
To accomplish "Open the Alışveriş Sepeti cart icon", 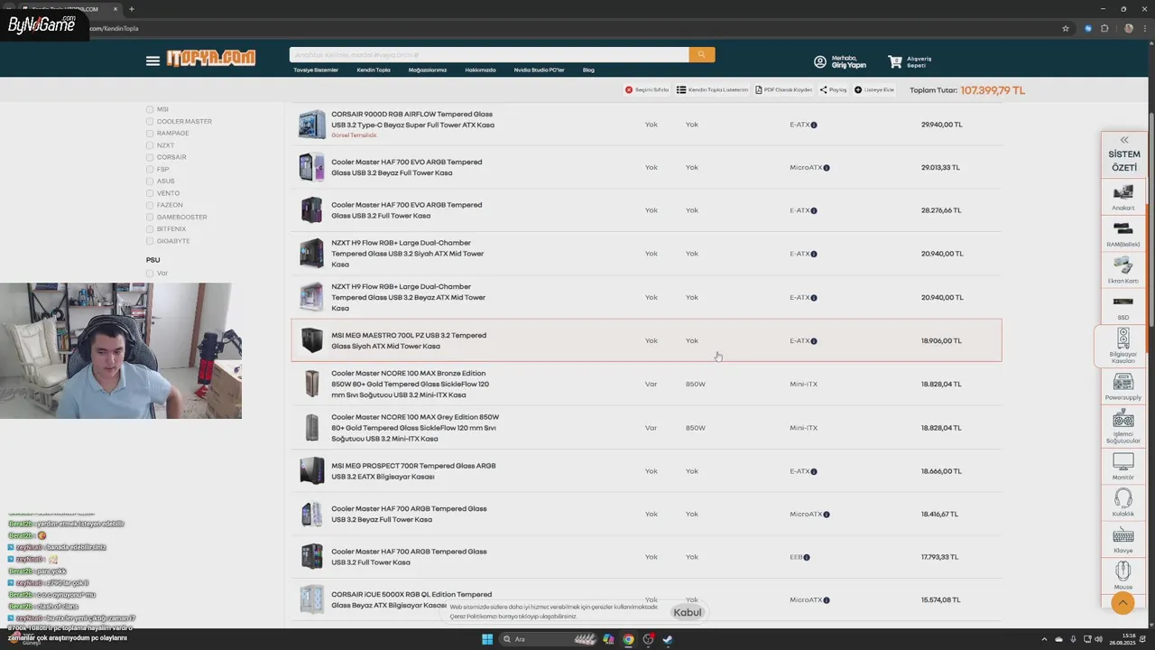I will pyautogui.click(x=895, y=61).
